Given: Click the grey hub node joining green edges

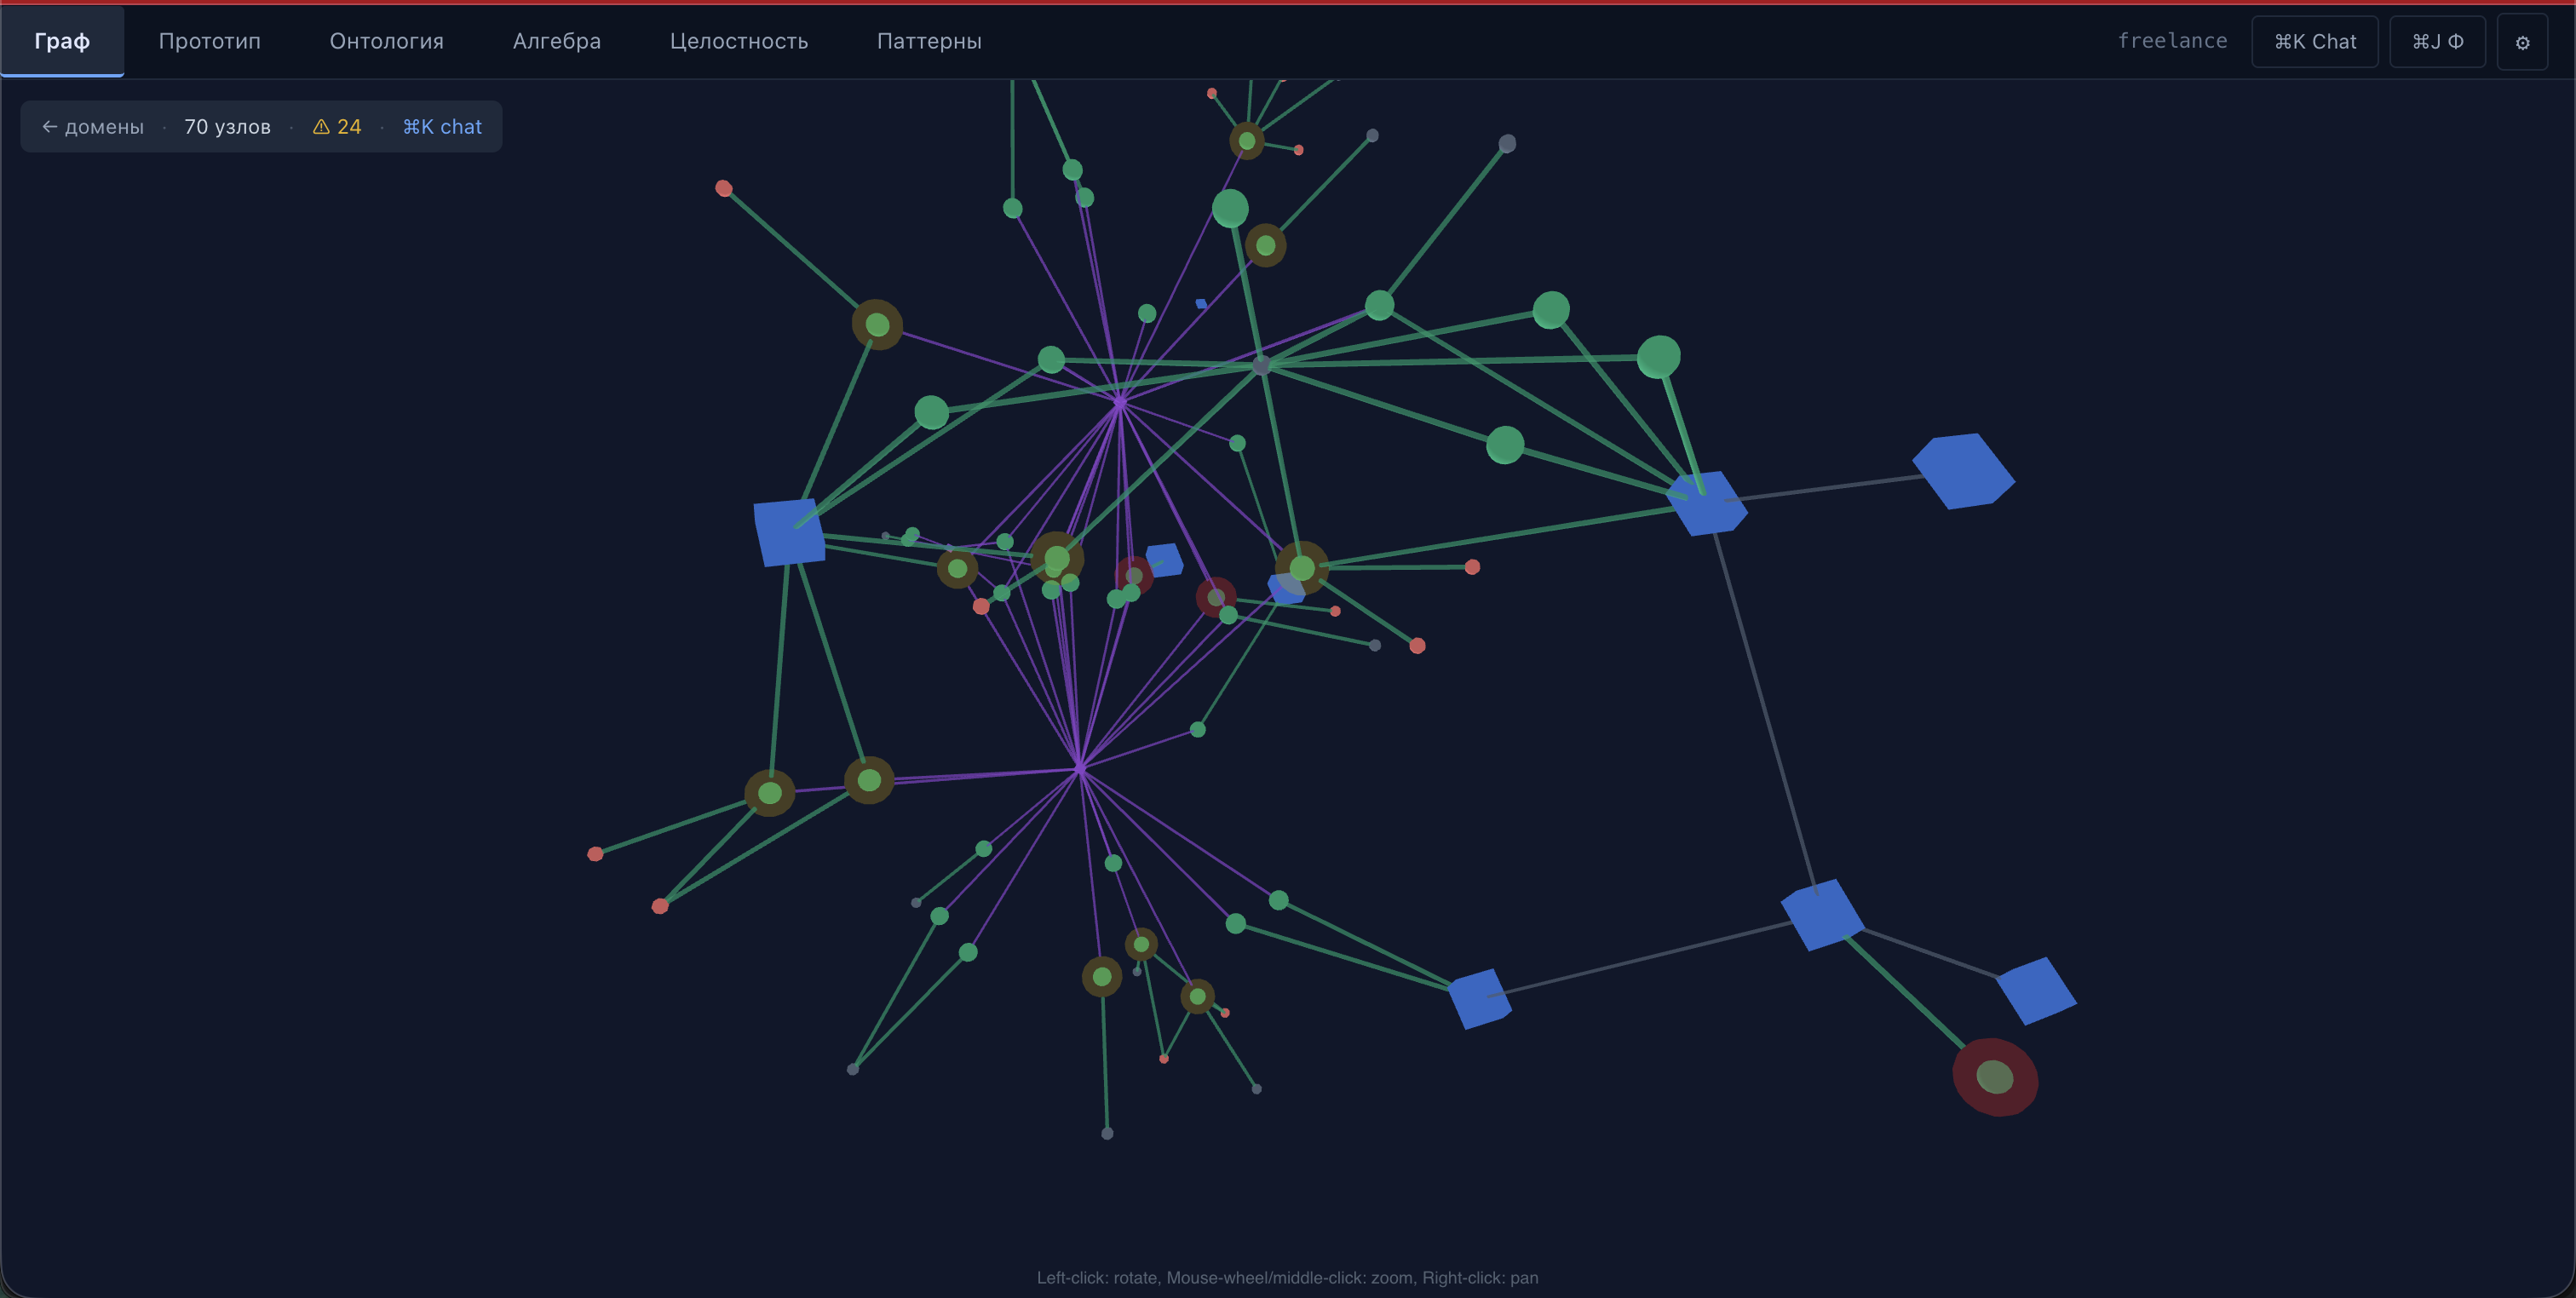Looking at the screenshot, I should pos(1261,366).
